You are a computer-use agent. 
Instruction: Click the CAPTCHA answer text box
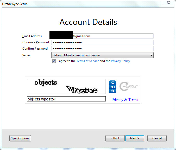pos(66,99)
